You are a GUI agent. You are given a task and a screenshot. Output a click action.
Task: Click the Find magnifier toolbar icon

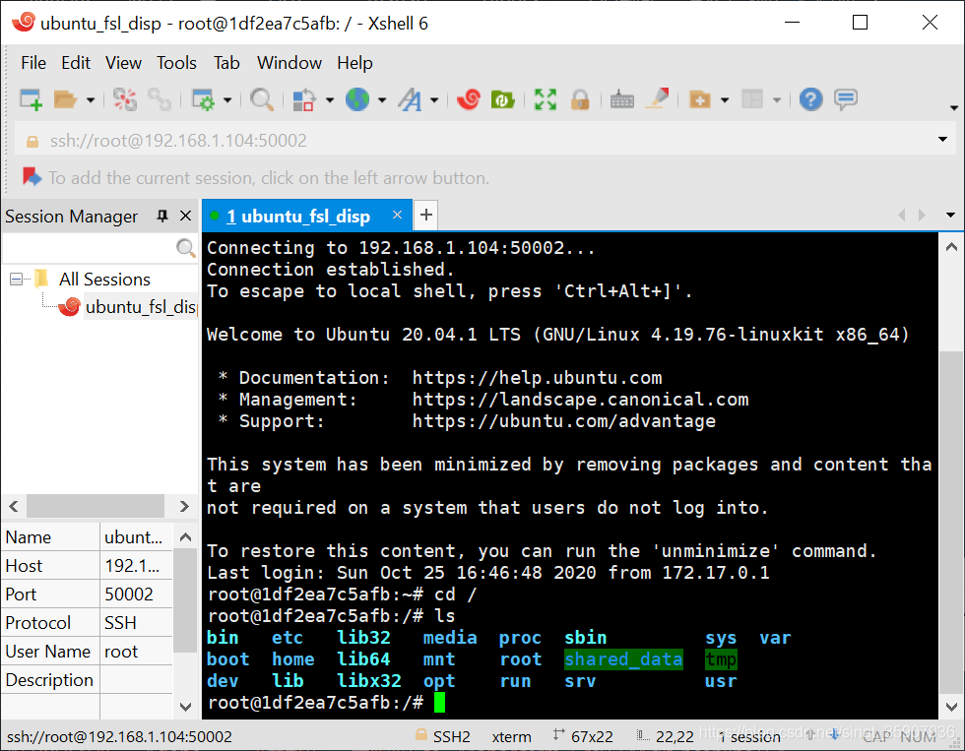[262, 99]
